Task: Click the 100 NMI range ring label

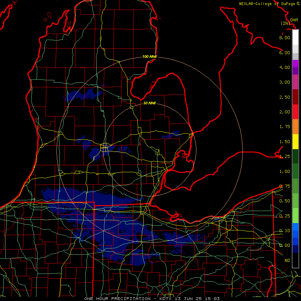Action: pos(149,57)
